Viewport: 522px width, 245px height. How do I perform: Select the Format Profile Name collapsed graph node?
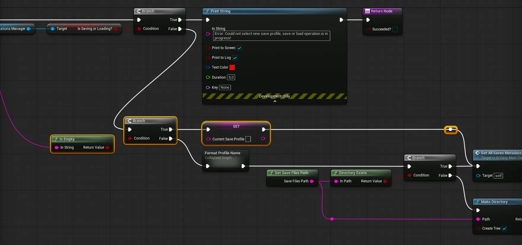(x=226, y=160)
